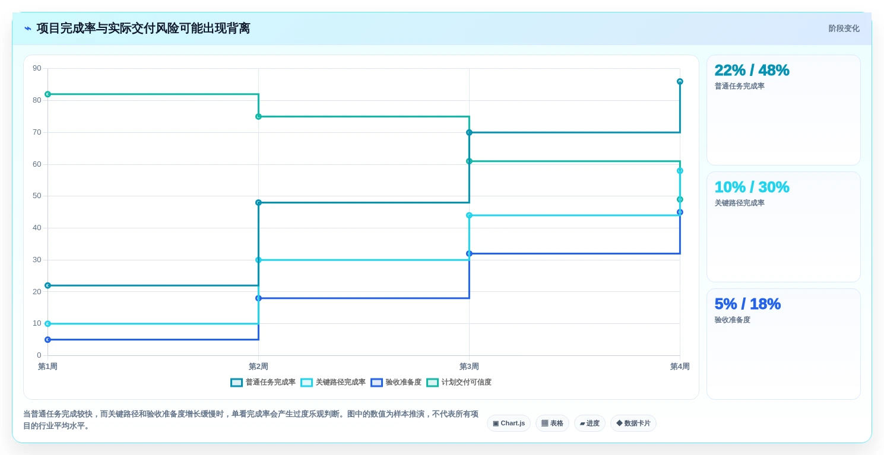Image resolution: width=884 pixels, height=455 pixels.
Task: Click the 阶段变化 label in header
Action: tap(844, 28)
